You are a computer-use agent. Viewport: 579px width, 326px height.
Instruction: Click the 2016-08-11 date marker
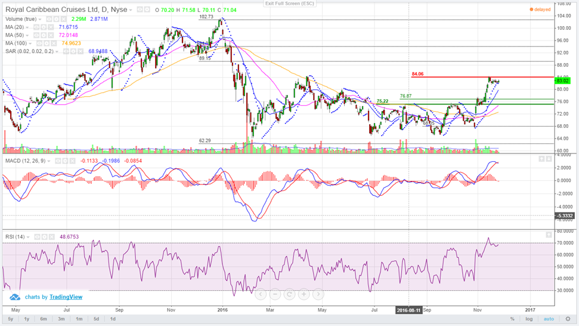(408, 310)
